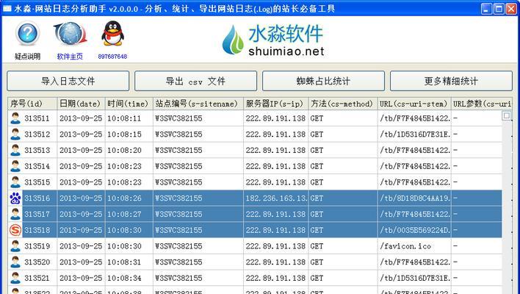Select id cell 313518
Viewport: 520px width, 294px height.
click(x=37, y=230)
